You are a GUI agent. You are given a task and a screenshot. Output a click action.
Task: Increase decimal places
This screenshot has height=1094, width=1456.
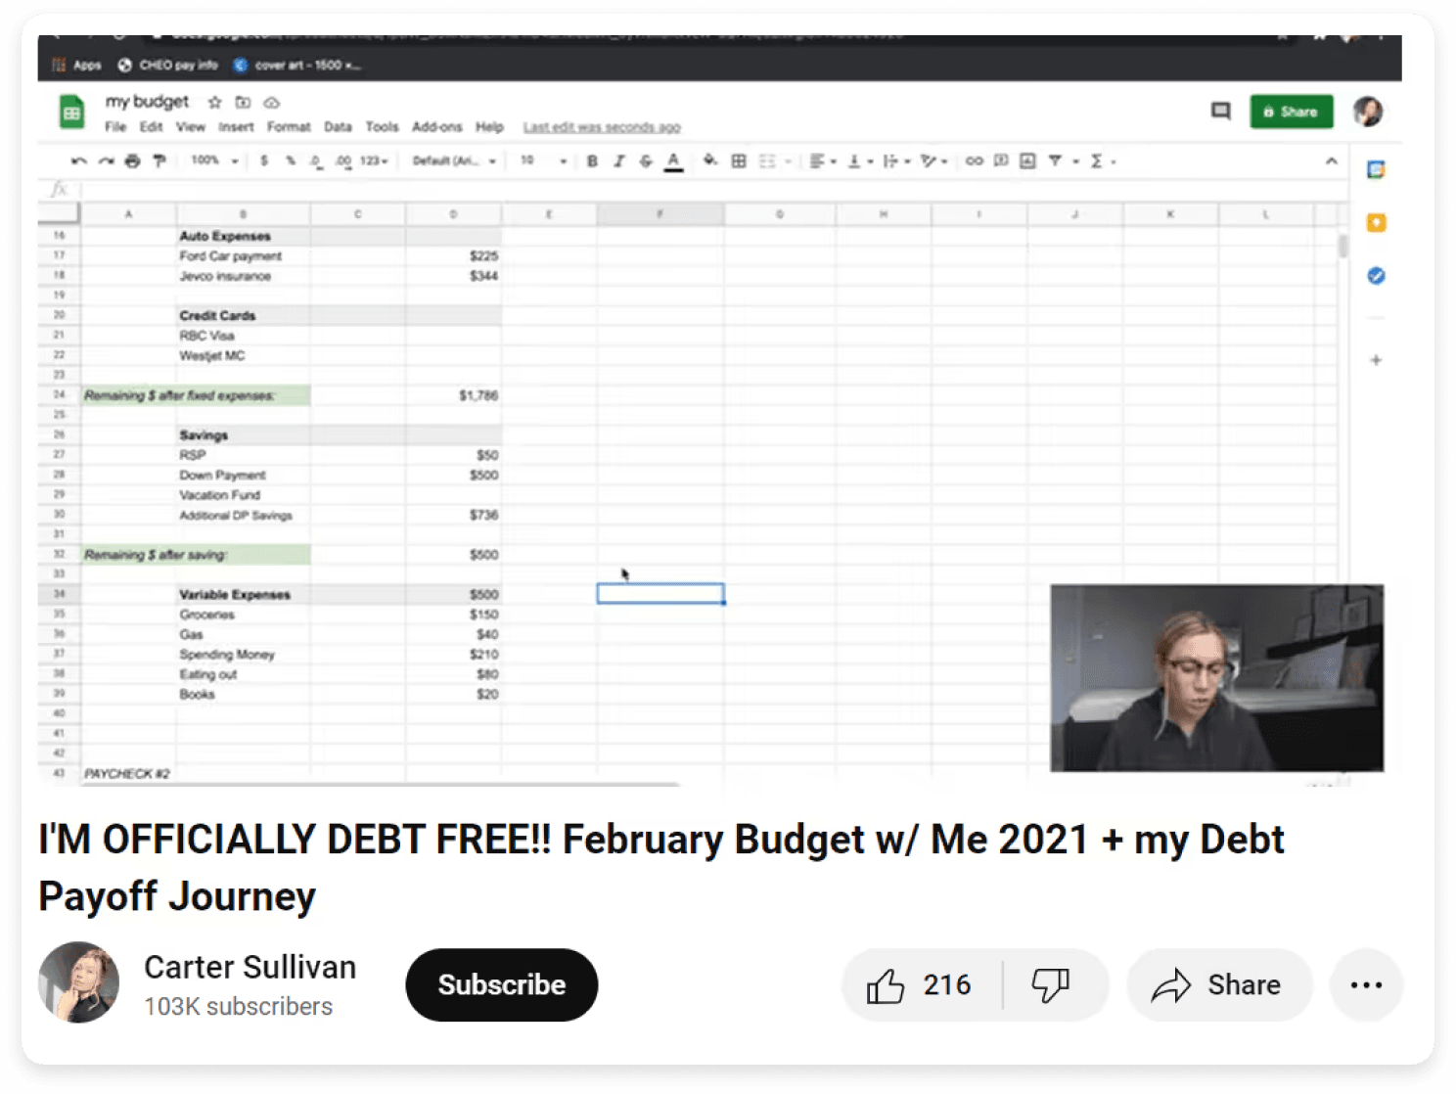pos(342,160)
